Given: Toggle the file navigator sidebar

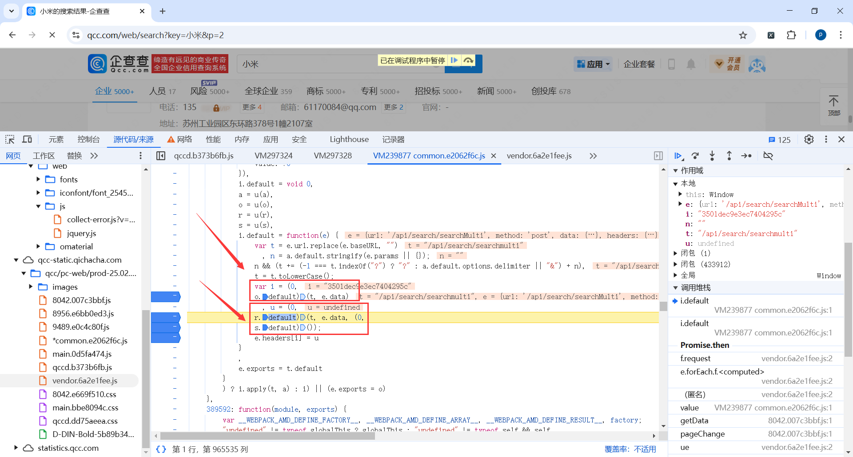Looking at the screenshot, I should 161,156.
